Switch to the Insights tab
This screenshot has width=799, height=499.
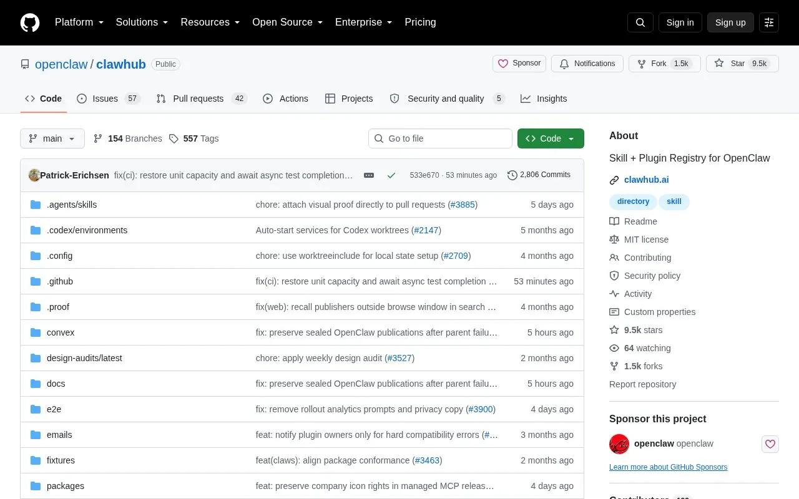pyautogui.click(x=544, y=99)
